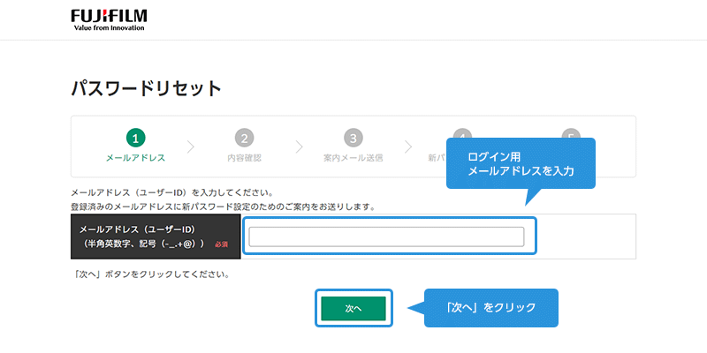The image size is (707, 353).
Task: Click the 半角英数字、記号 hint text
Action: click(144, 244)
